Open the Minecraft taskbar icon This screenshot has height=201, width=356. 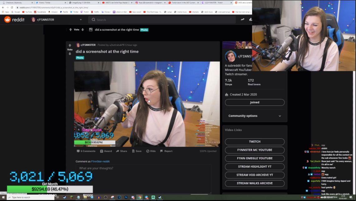(71, 197)
